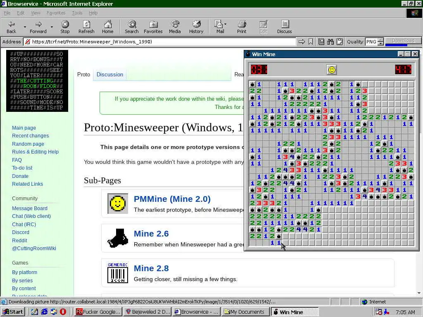Open the File menu
Screen dimensions: 423x317
pyautogui.click(x=7, y=13)
